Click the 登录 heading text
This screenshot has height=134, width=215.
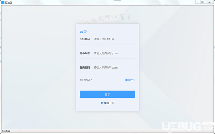pos(83,32)
